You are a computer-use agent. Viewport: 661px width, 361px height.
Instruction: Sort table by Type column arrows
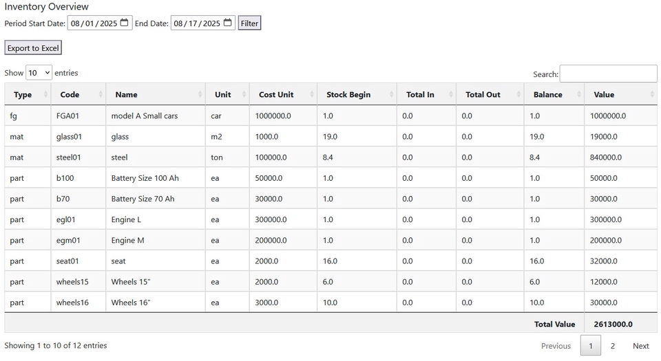pyautogui.click(x=45, y=94)
